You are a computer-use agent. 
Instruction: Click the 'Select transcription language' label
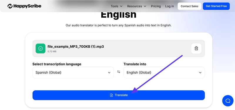(x=57, y=64)
